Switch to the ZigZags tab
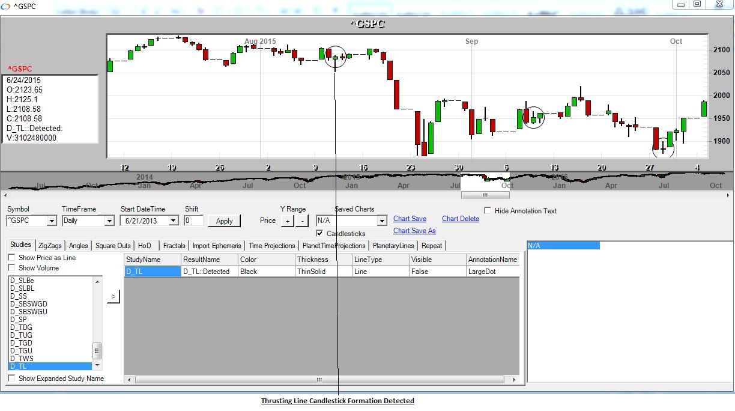The width and height of the screenshot is (735, 411). coord(50,246)
